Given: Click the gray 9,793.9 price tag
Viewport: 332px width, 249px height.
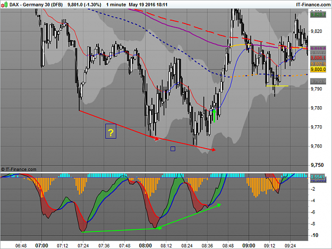Looking at the screenshot, I should pyautogui.click(x=318, y=81).
